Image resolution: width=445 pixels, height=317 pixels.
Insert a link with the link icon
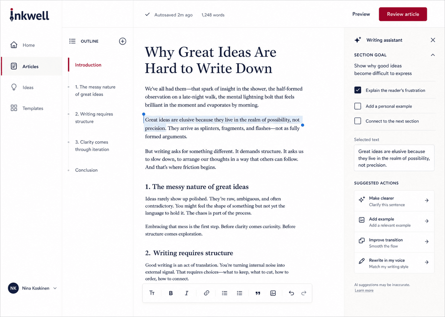pyautogui.click(x=206, y=293)
